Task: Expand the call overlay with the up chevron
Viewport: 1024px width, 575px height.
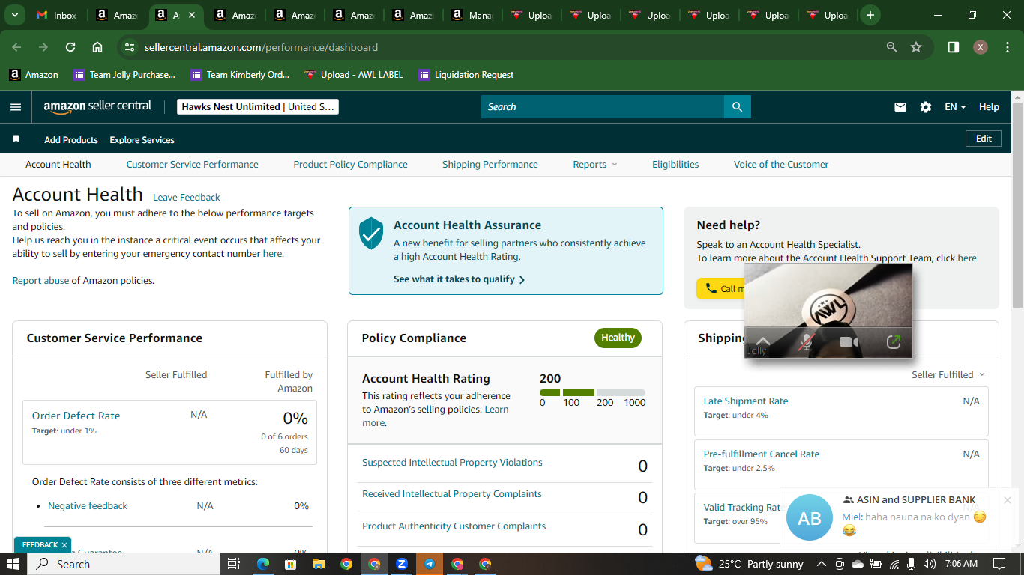Action: coord(762,341)
